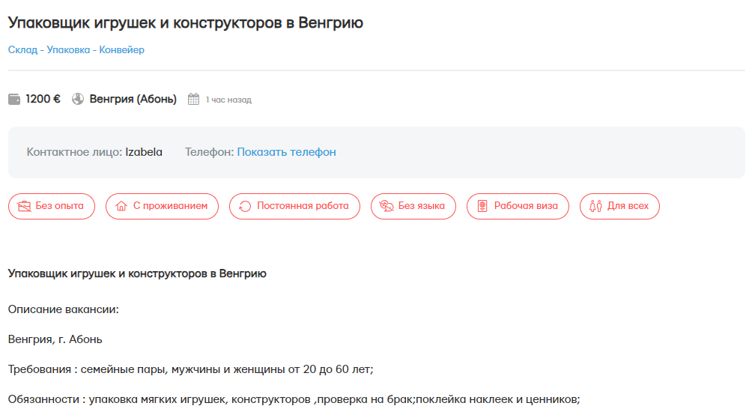Image resolution: width=752 pixels, height=415 pixels.
Task: Select the С проживанием tag label
Action: (170, 206)
